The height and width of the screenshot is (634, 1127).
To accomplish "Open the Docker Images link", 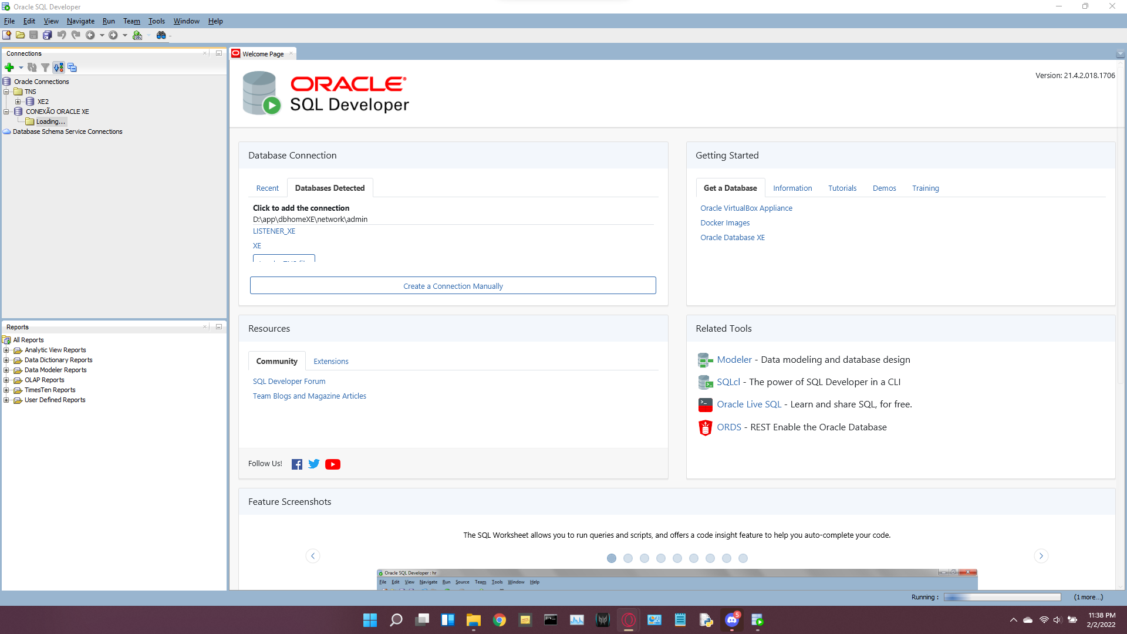I will (x=725, y=222).
